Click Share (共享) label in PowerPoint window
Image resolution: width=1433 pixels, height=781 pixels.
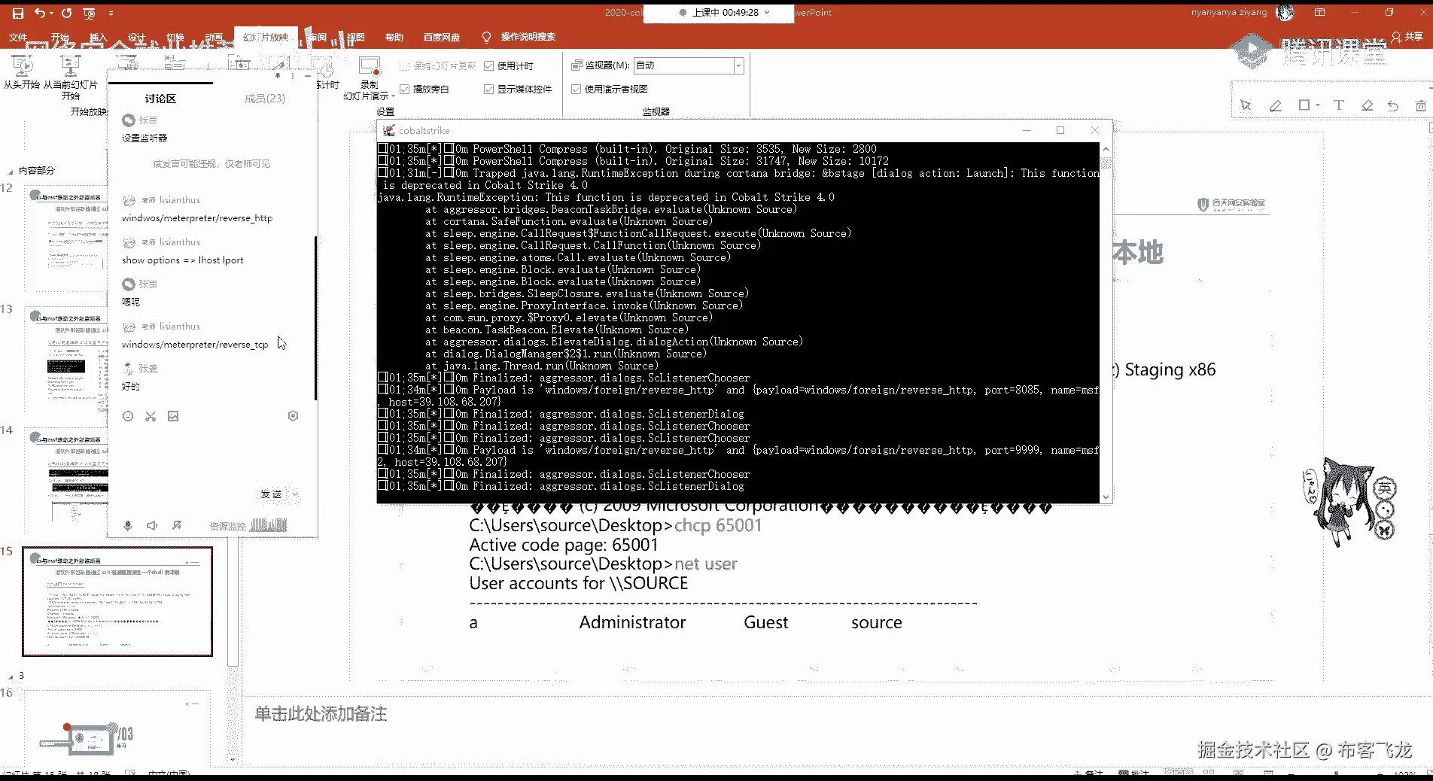1414,37
